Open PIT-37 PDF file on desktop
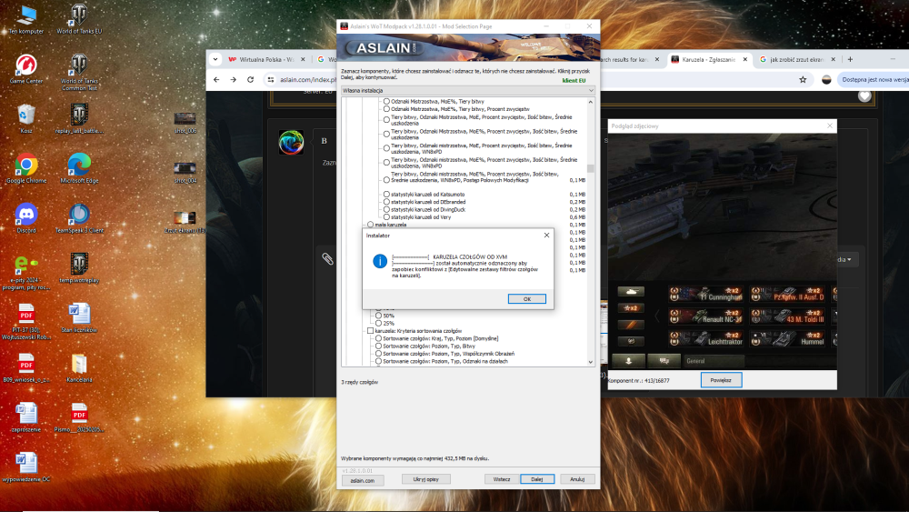 point(26,322)
